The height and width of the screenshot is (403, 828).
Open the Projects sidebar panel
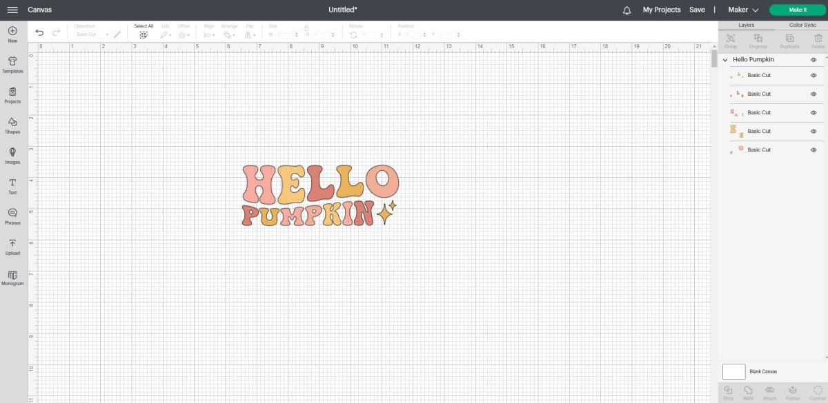point(12,95)
